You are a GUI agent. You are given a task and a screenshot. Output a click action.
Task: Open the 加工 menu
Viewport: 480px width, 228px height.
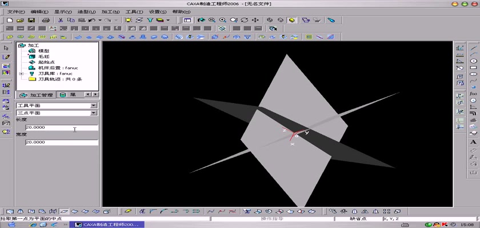(110, 12)
